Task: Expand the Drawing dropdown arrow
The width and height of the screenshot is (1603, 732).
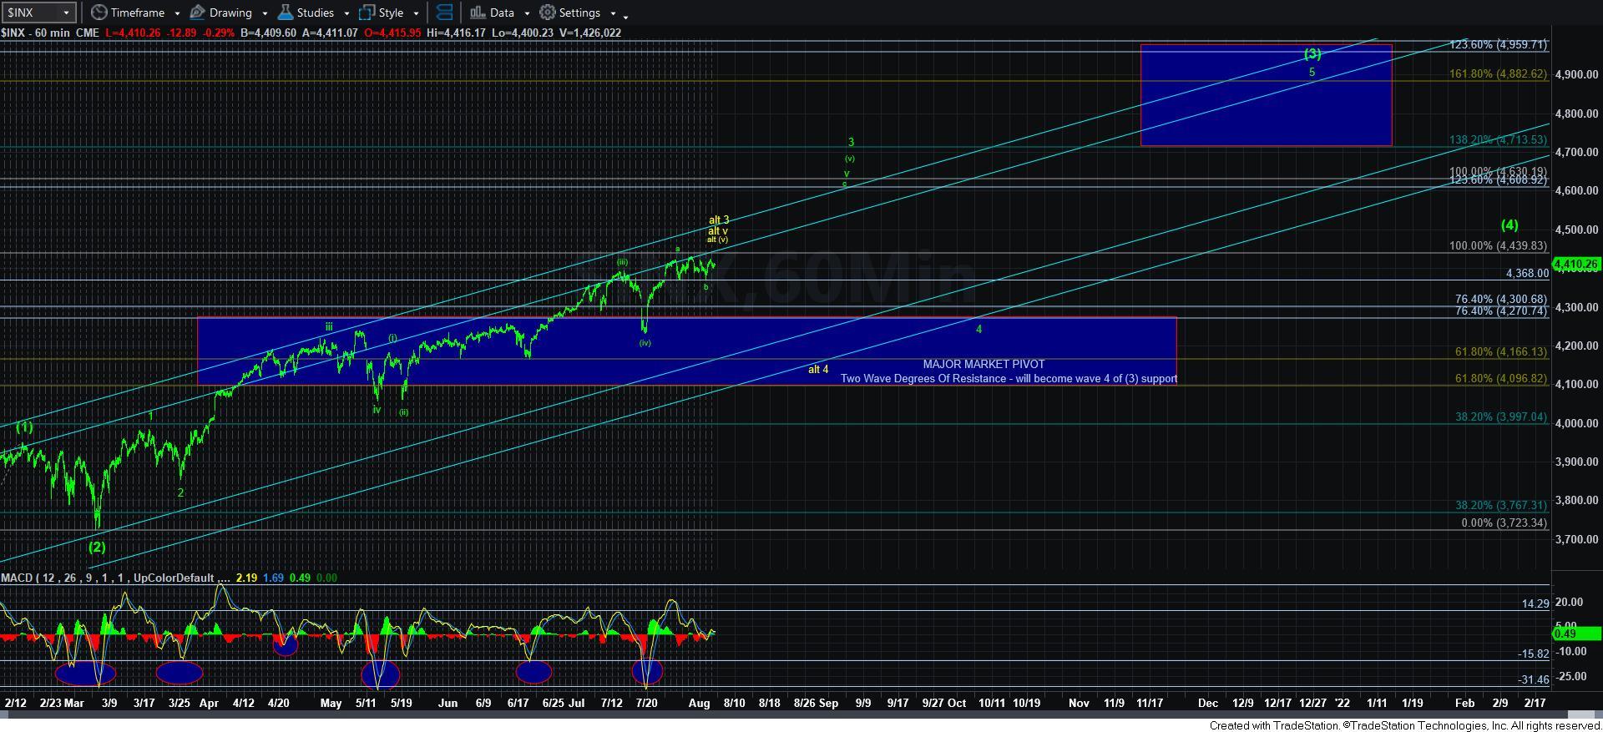Action: (x=265, y=13)
